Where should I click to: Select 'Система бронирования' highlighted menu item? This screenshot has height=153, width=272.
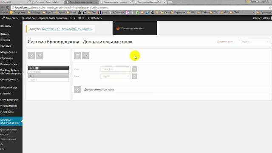click(x=11, y=121)
